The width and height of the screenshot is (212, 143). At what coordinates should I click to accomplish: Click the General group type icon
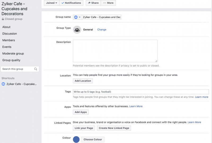77,30
